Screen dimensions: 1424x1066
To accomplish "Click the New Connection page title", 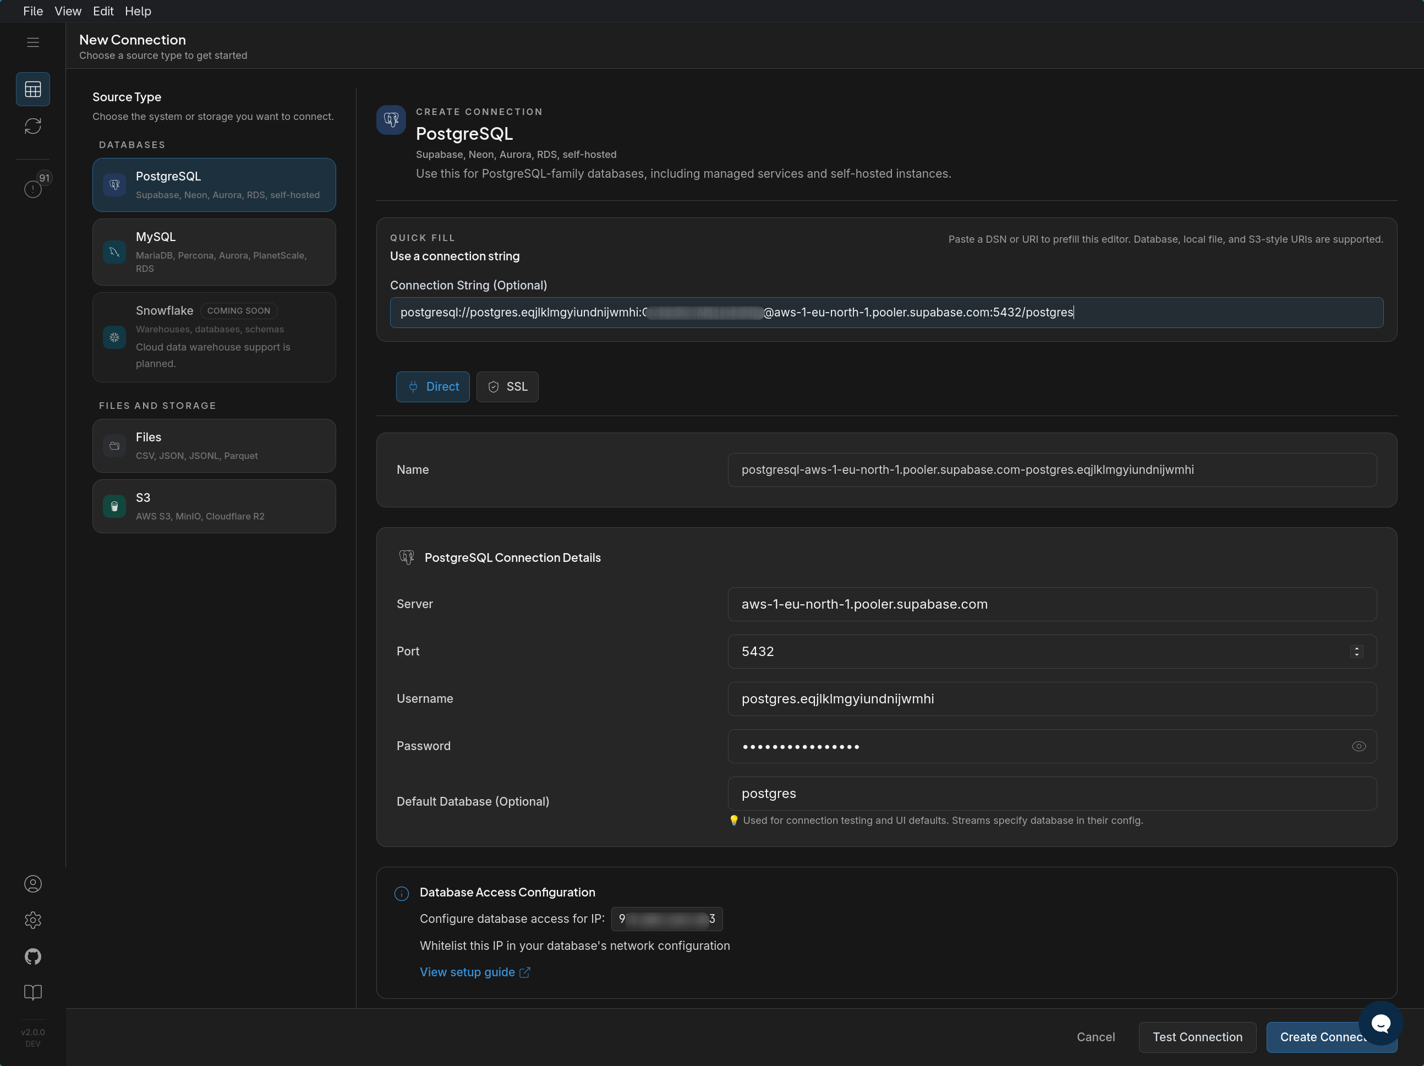I will 133,40.
